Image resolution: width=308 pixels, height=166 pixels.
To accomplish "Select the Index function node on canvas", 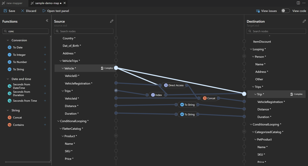I will coord(157,95).
